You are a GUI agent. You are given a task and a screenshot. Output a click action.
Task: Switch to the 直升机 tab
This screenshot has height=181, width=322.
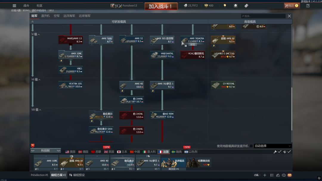(45, 16)
